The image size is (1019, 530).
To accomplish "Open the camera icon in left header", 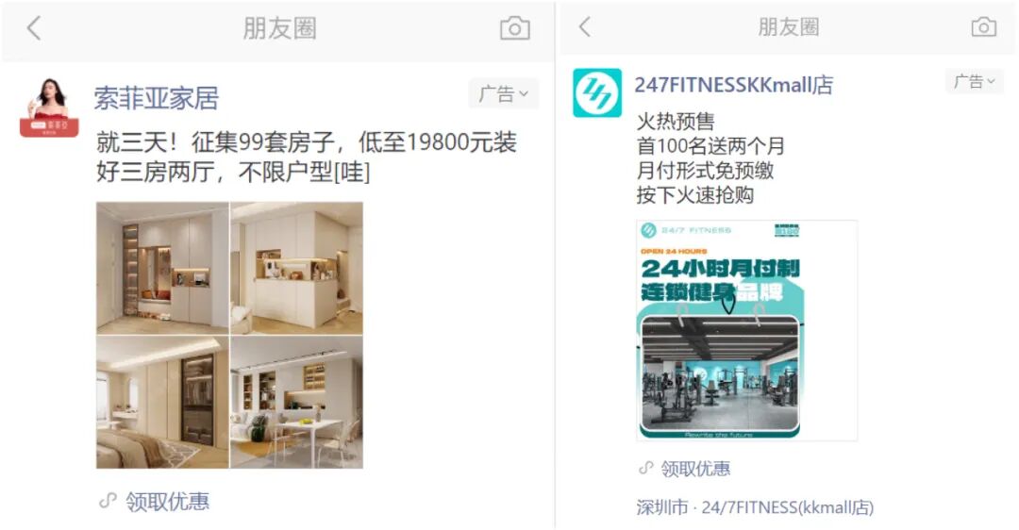I will 515,28.
